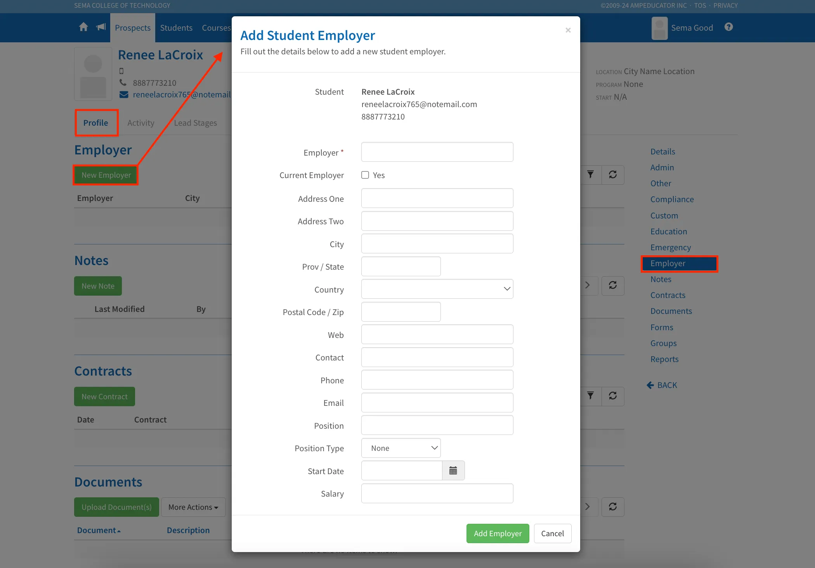Switch to the Prospects tab
The height and width of the screenshot is (568, 815).
(133, 28)
